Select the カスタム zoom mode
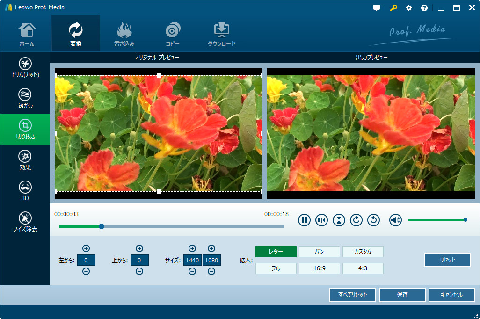The image size is (480, 319). pos(363,252)
